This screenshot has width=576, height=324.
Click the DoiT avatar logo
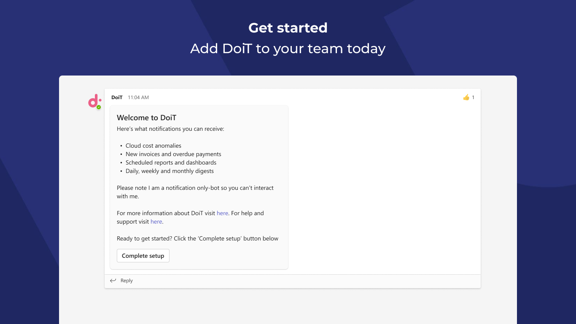pyautogui.click(x=94, y=101)
